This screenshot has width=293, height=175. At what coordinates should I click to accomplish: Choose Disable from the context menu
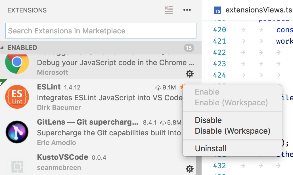[x=208, y=120]
